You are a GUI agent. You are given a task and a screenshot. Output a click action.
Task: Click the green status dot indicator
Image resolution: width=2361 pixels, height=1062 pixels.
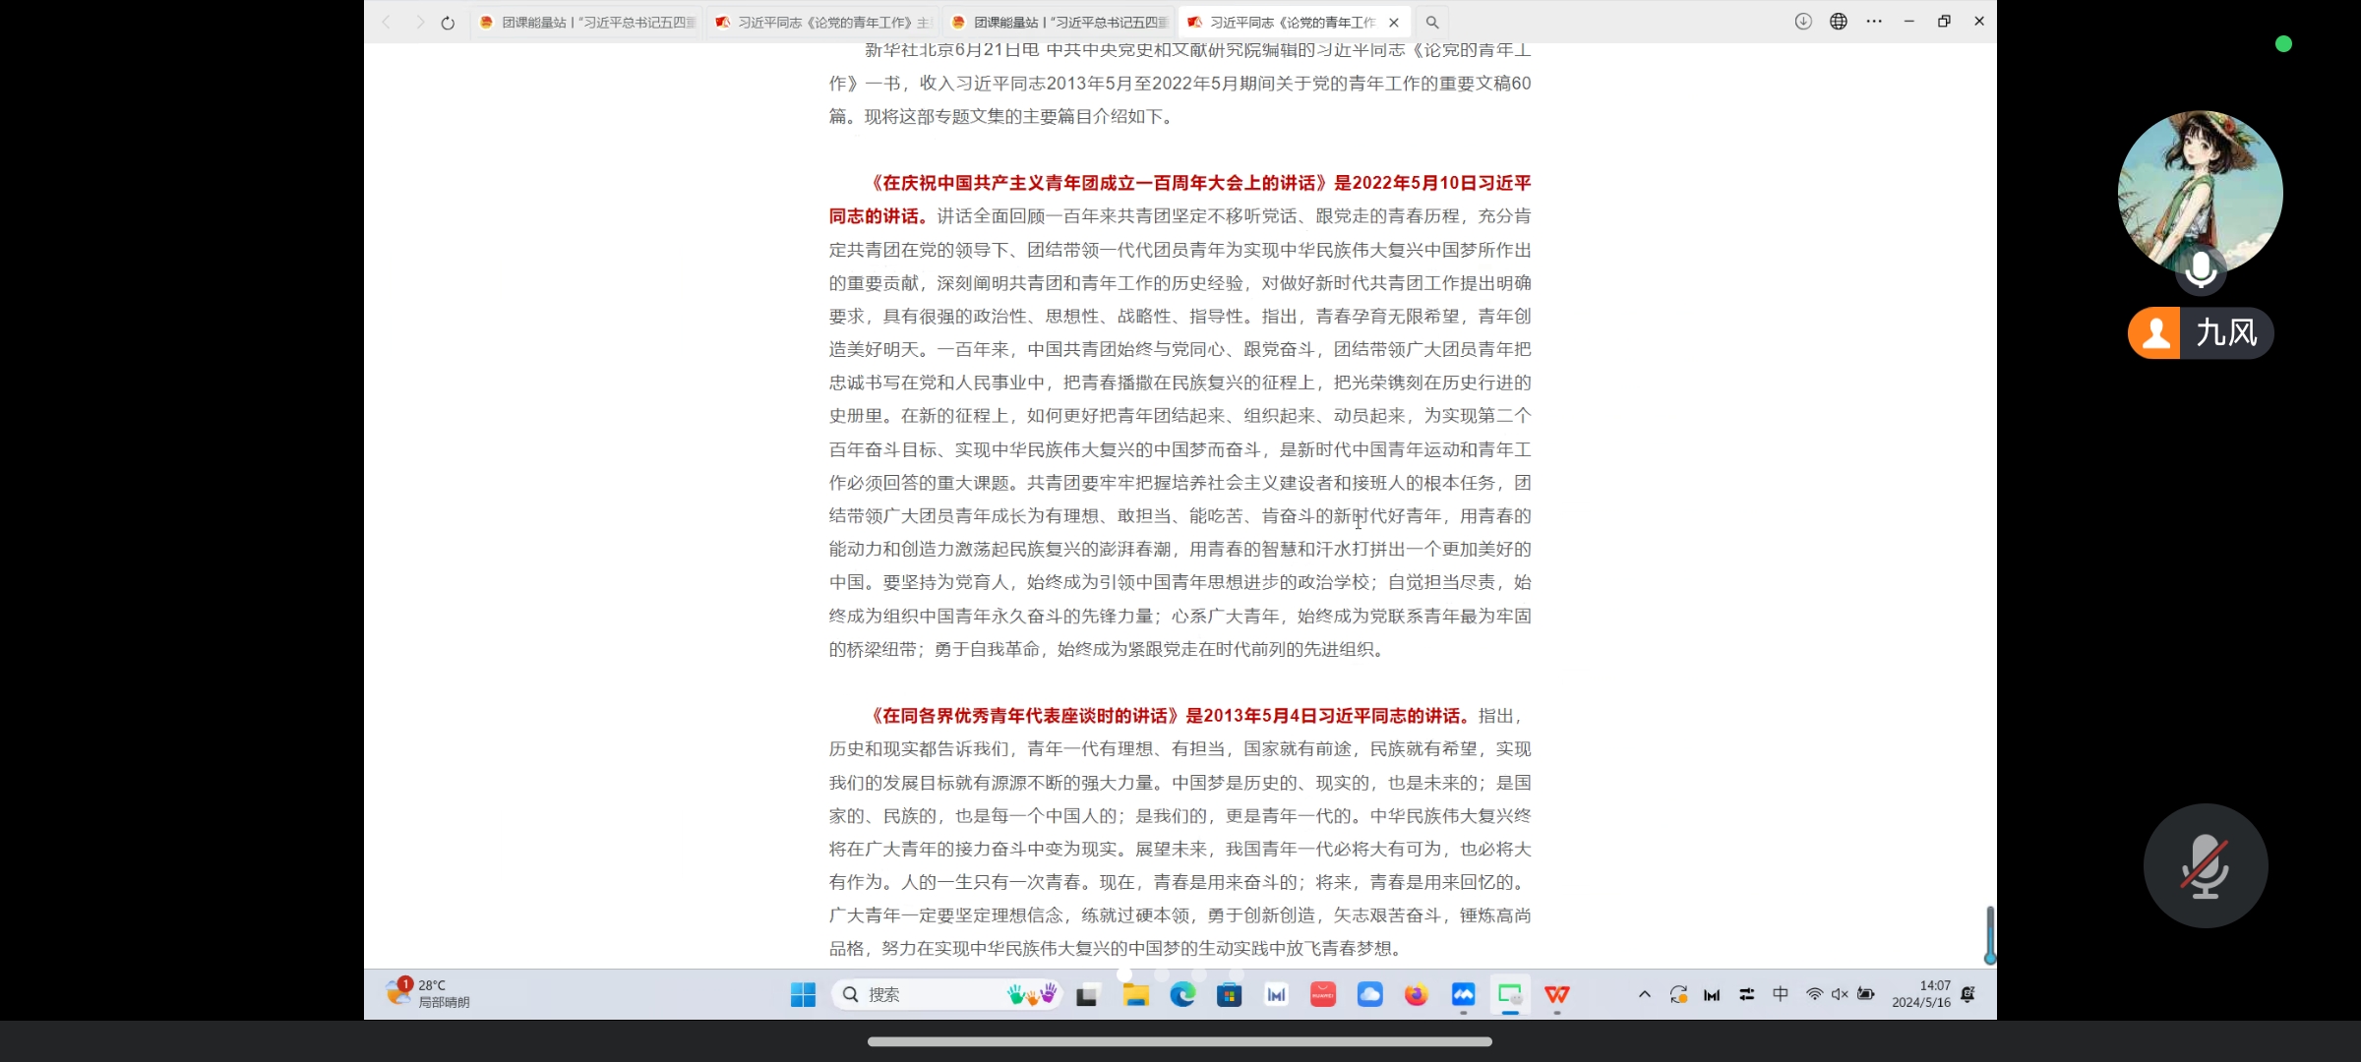pos(2283,43)
